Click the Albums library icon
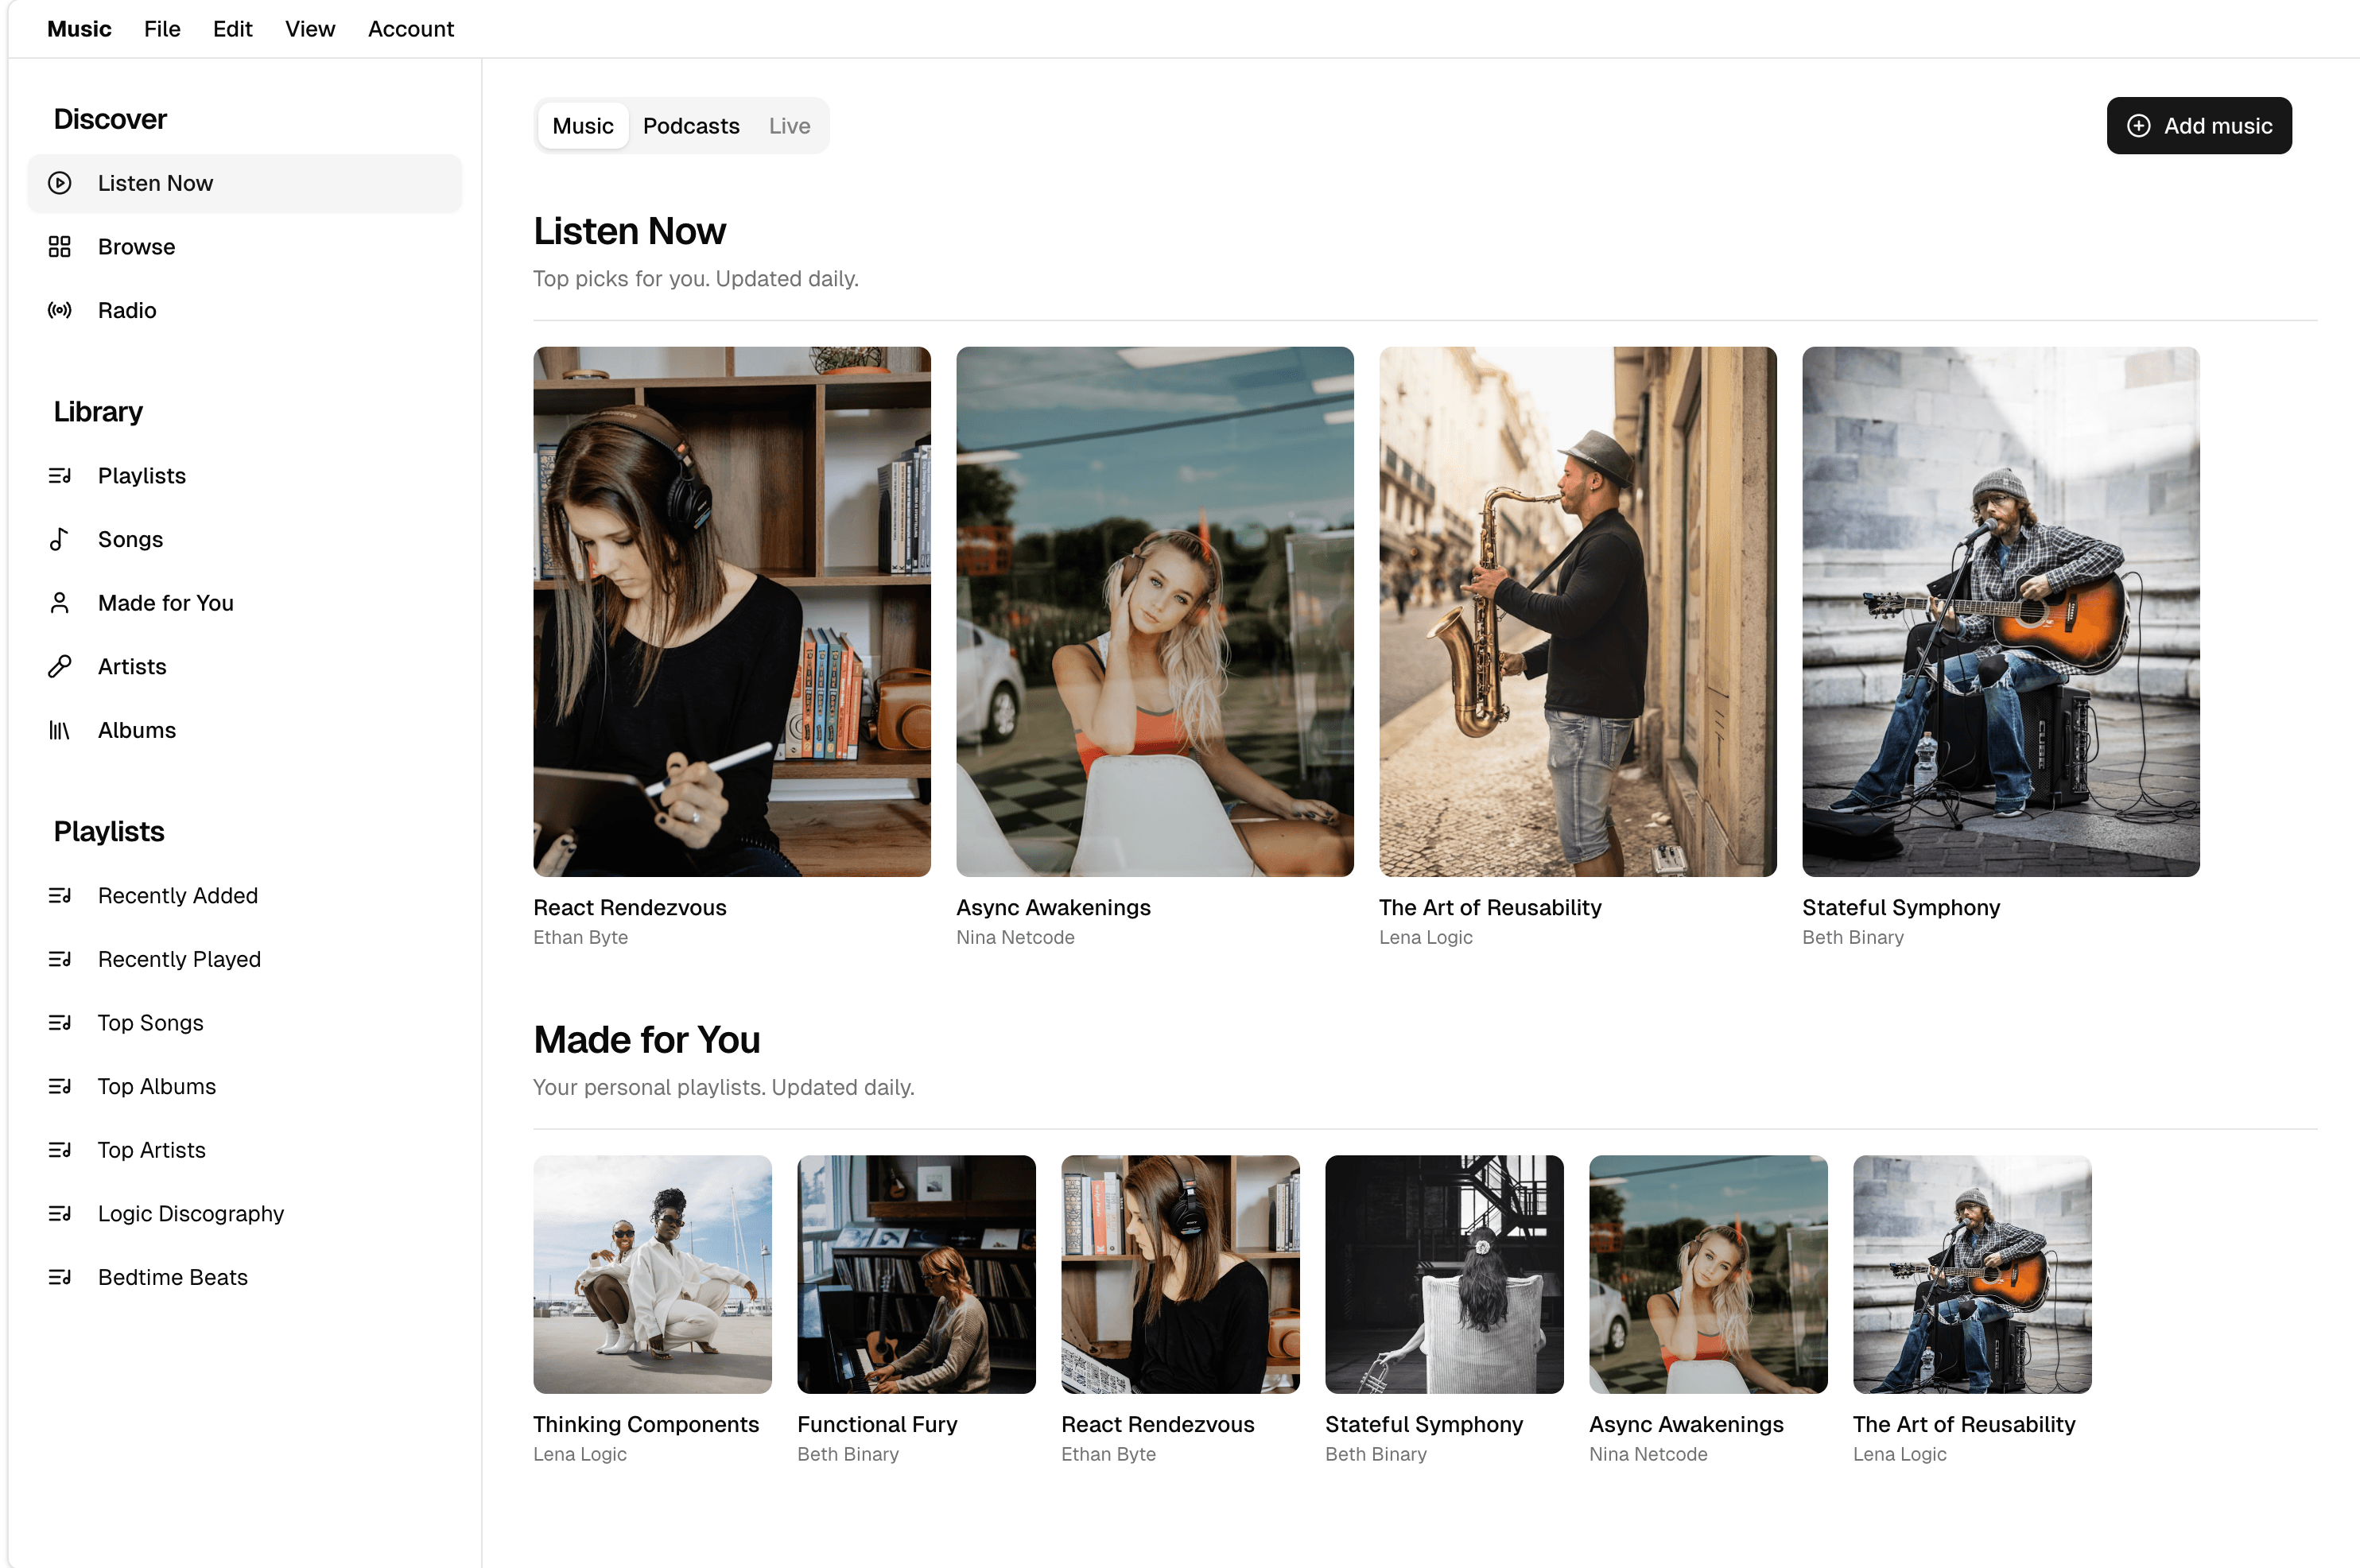 tap(60, 731)
